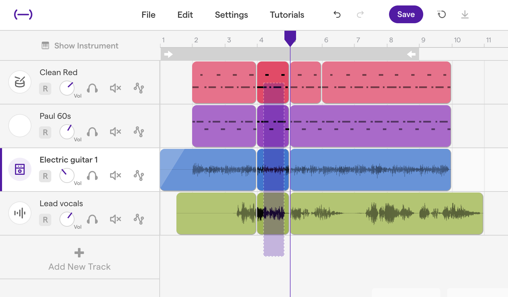Select the Electric guitar 1 amp icon
Image resolution: width=508 pixels, height=297 pixels.
pyautogui.click(x=20, y=169)
